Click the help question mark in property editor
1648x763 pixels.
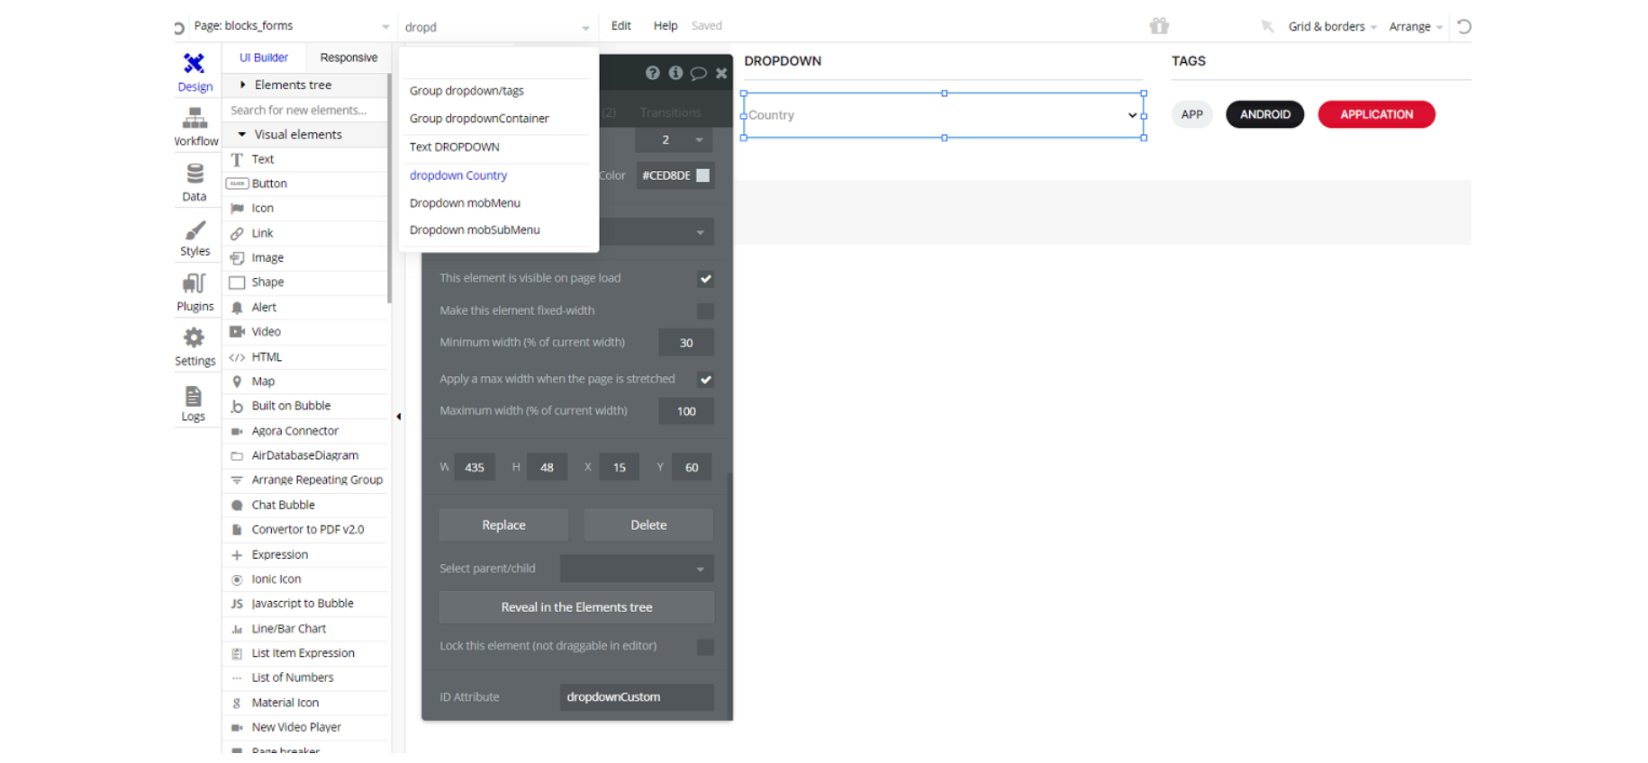click(652, 73)
